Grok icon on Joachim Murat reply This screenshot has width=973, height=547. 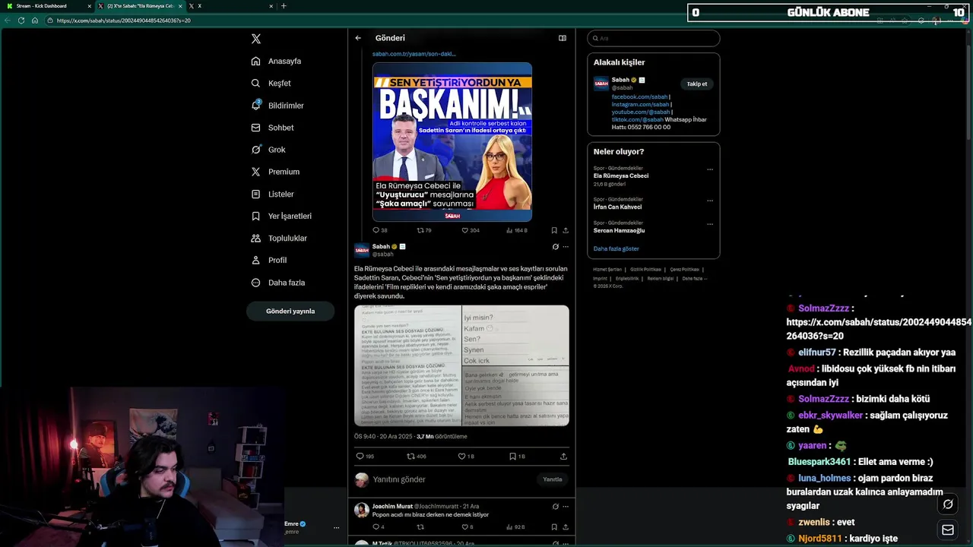click(556, 506)
